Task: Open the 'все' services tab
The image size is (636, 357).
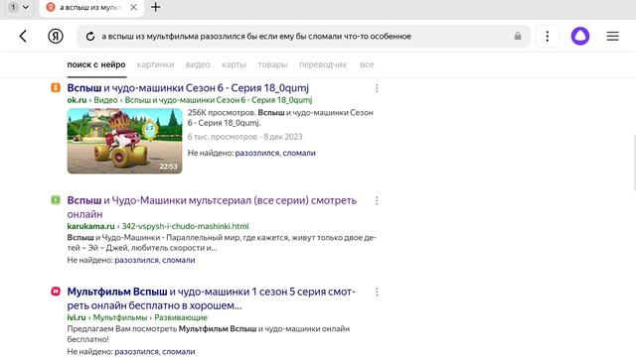Action: coord(367,64)
